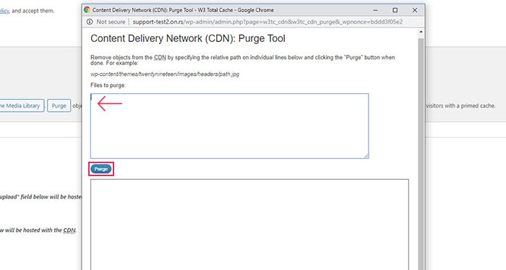Close the Purge Tool popup window
The height and width of the screenshot is (270, 506).
pyautogui.click(x=415, y=10)
